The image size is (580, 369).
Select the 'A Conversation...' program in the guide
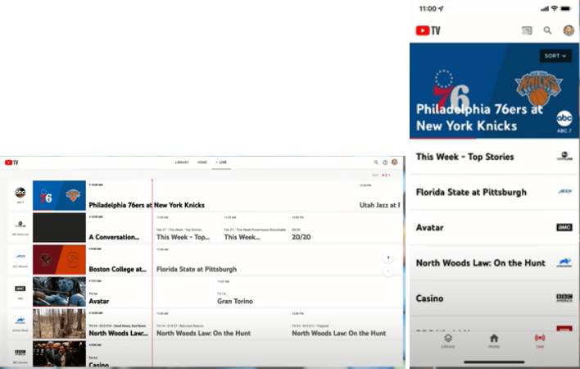point(115,237)
